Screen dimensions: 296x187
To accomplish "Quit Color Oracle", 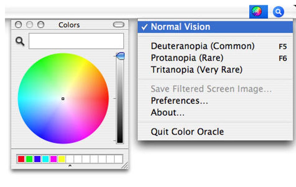I will (187, 132).
